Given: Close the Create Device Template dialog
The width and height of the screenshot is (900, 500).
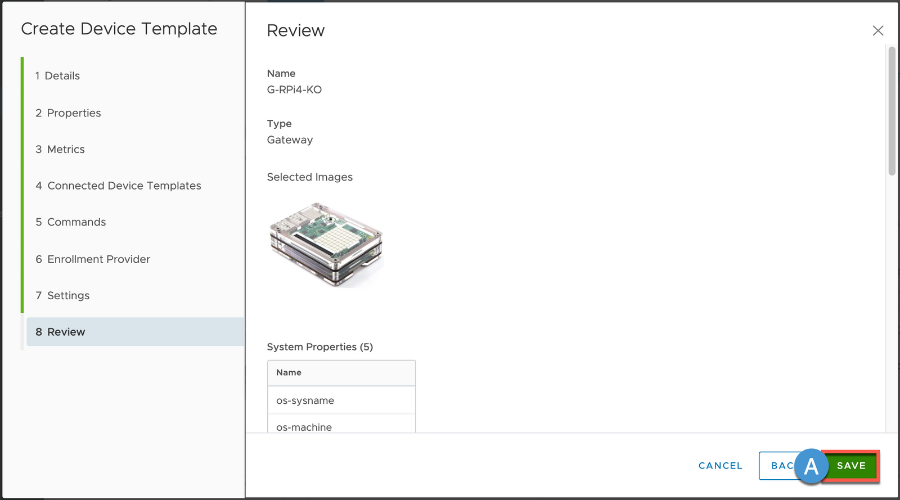Looking at the screenshot, I should [877, 31].
